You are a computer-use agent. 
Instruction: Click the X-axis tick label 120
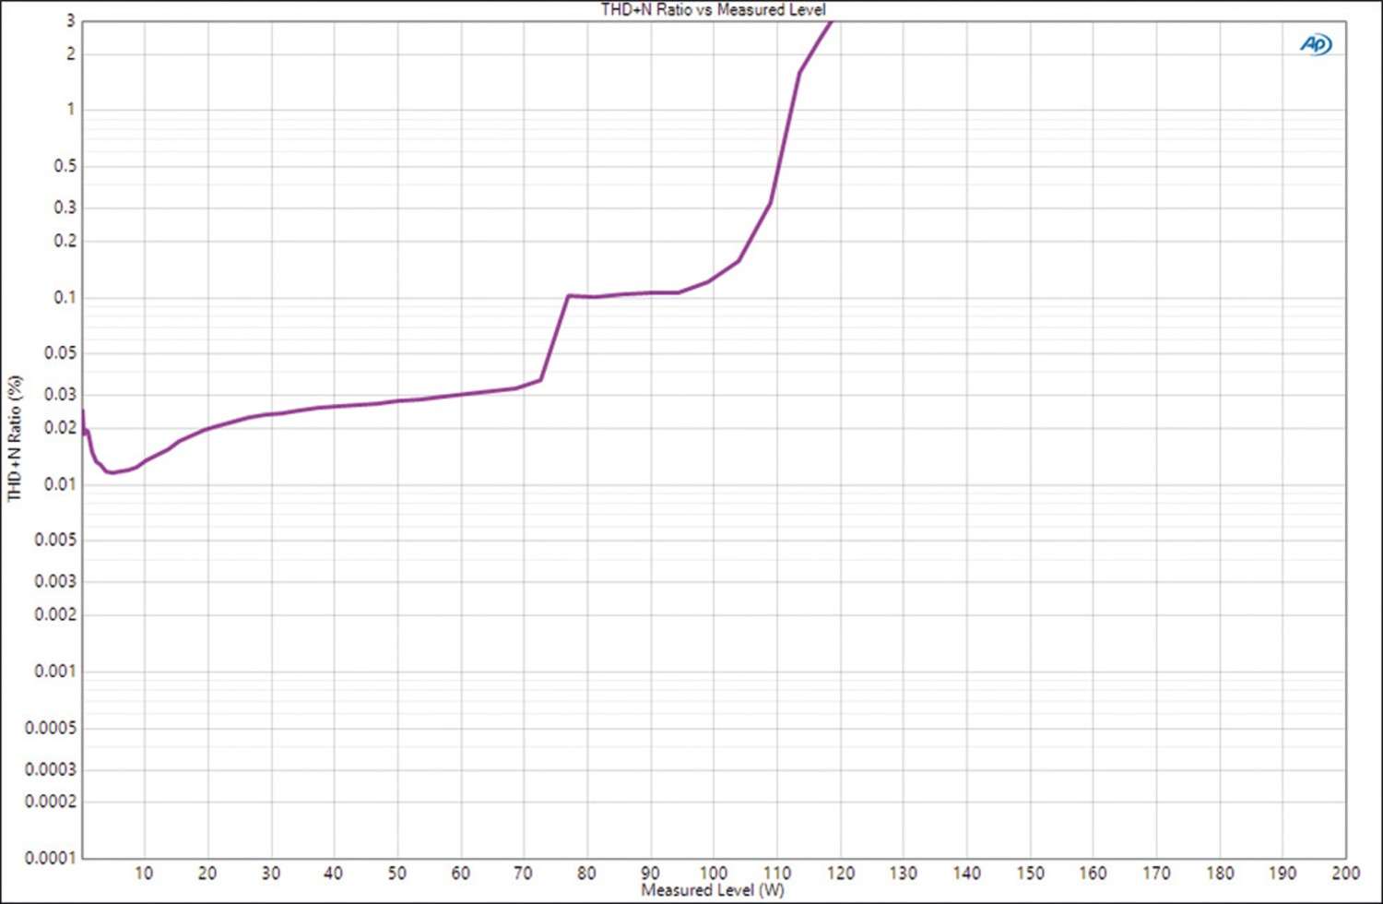click(x=840, y=873)
